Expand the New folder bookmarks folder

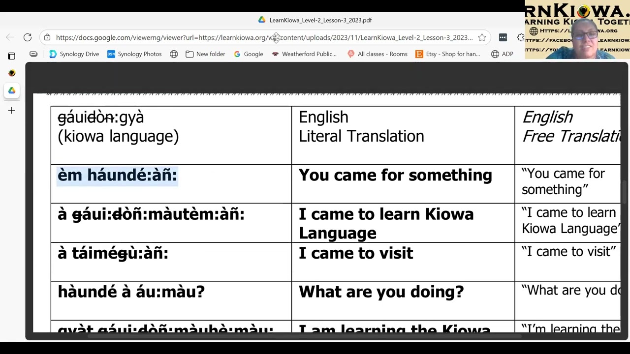click(205, 54)
